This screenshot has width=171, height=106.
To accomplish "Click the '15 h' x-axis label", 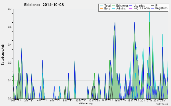I will pos(111,100).
